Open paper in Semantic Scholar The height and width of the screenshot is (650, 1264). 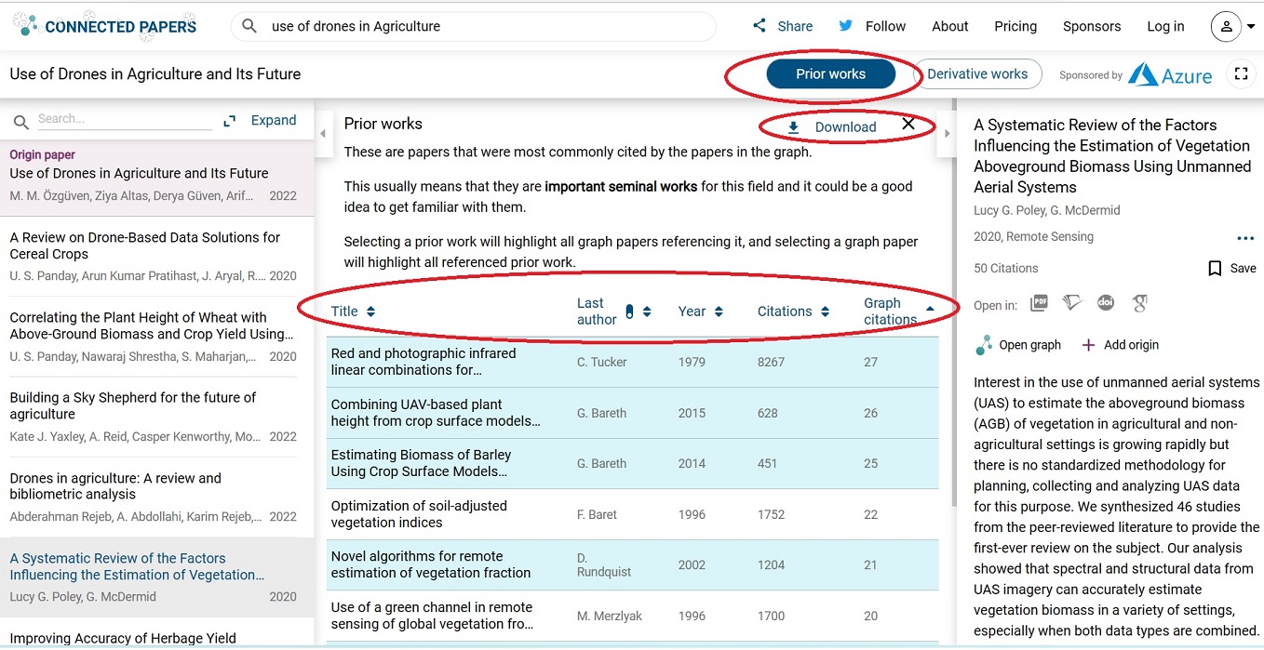(1072, 303)
